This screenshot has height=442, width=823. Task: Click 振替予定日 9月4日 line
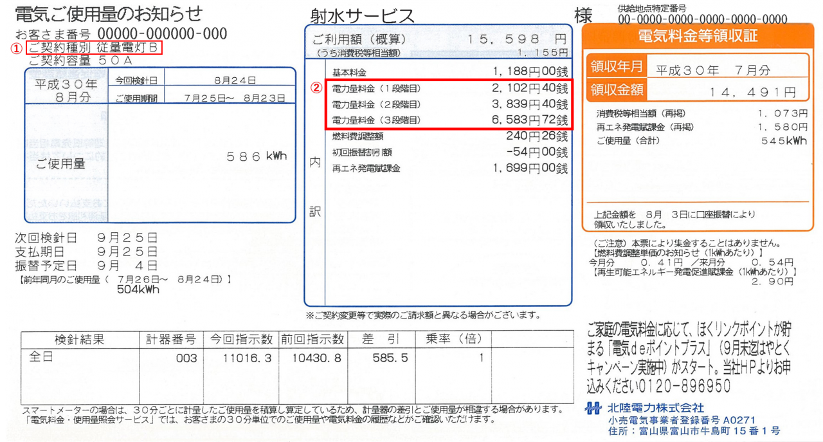click(86, 266)
